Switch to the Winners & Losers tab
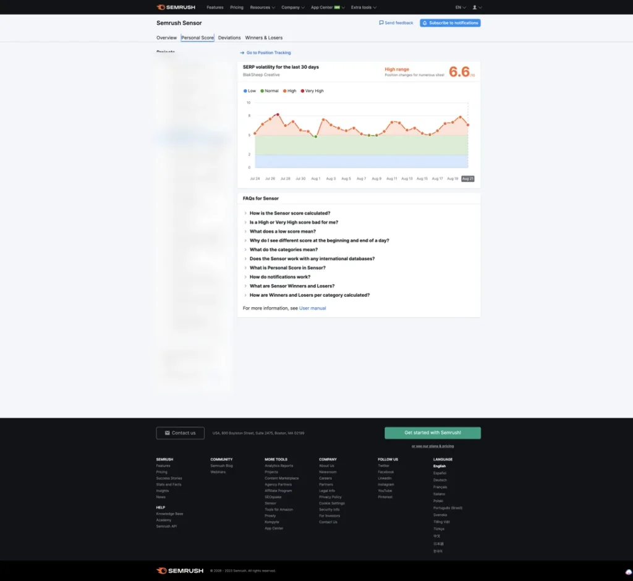 click(263, 38)
